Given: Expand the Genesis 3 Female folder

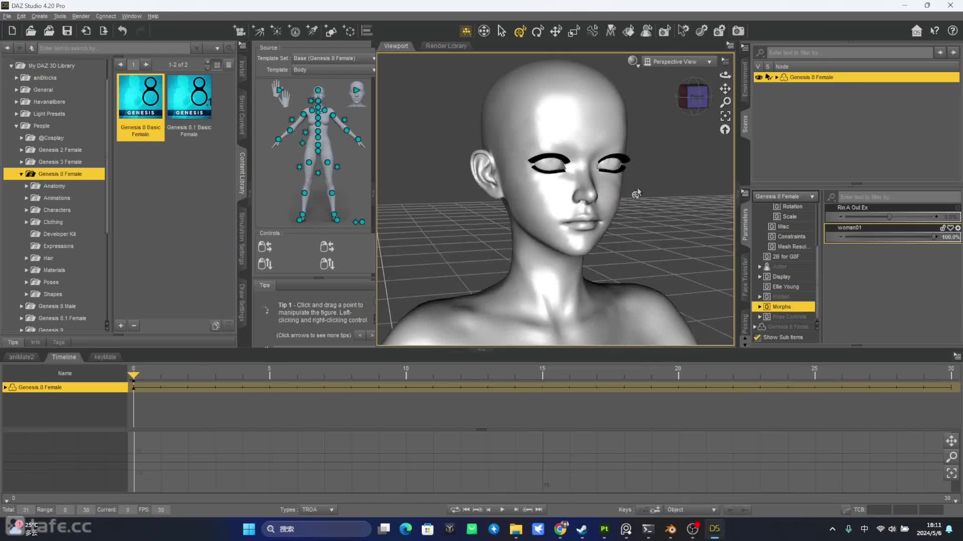Looking at the screenshot, I should (x=22, y=162).
